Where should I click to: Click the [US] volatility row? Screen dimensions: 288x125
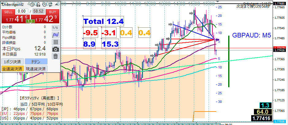pos(29,118)
